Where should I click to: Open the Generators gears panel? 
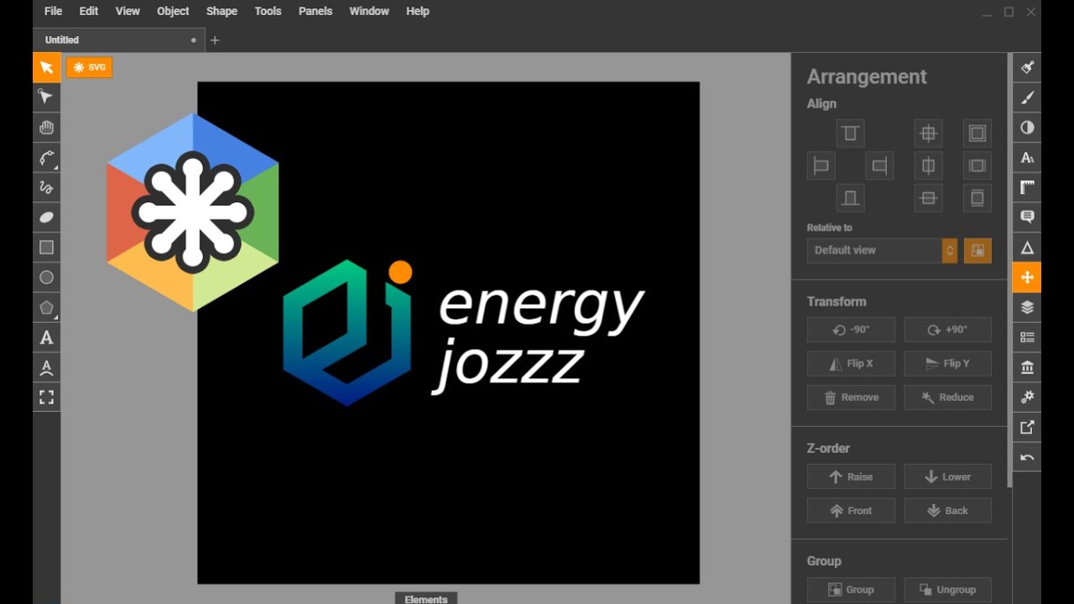(1027, 398)
